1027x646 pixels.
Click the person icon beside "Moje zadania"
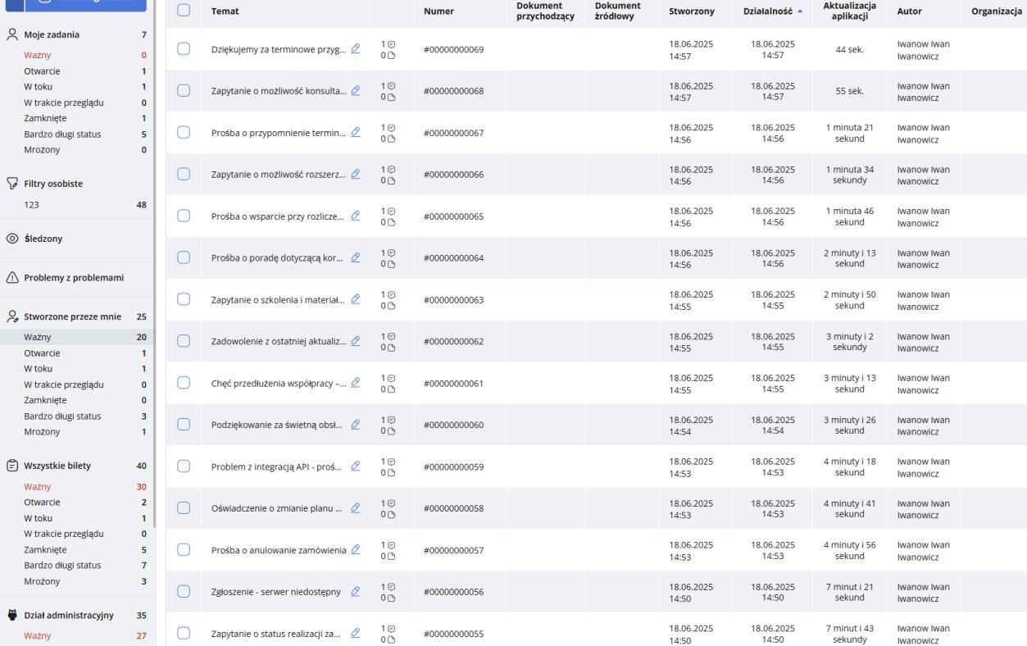[x=12, y=34]
